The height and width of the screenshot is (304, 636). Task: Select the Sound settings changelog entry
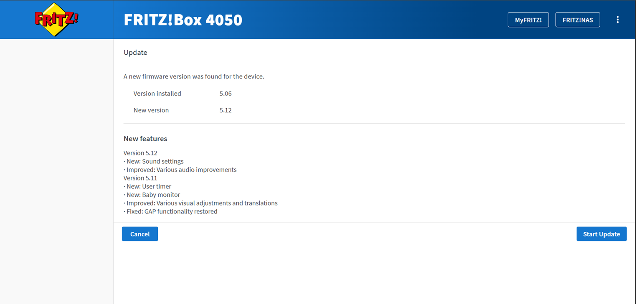pyautogui.click(x=154, y=161)
